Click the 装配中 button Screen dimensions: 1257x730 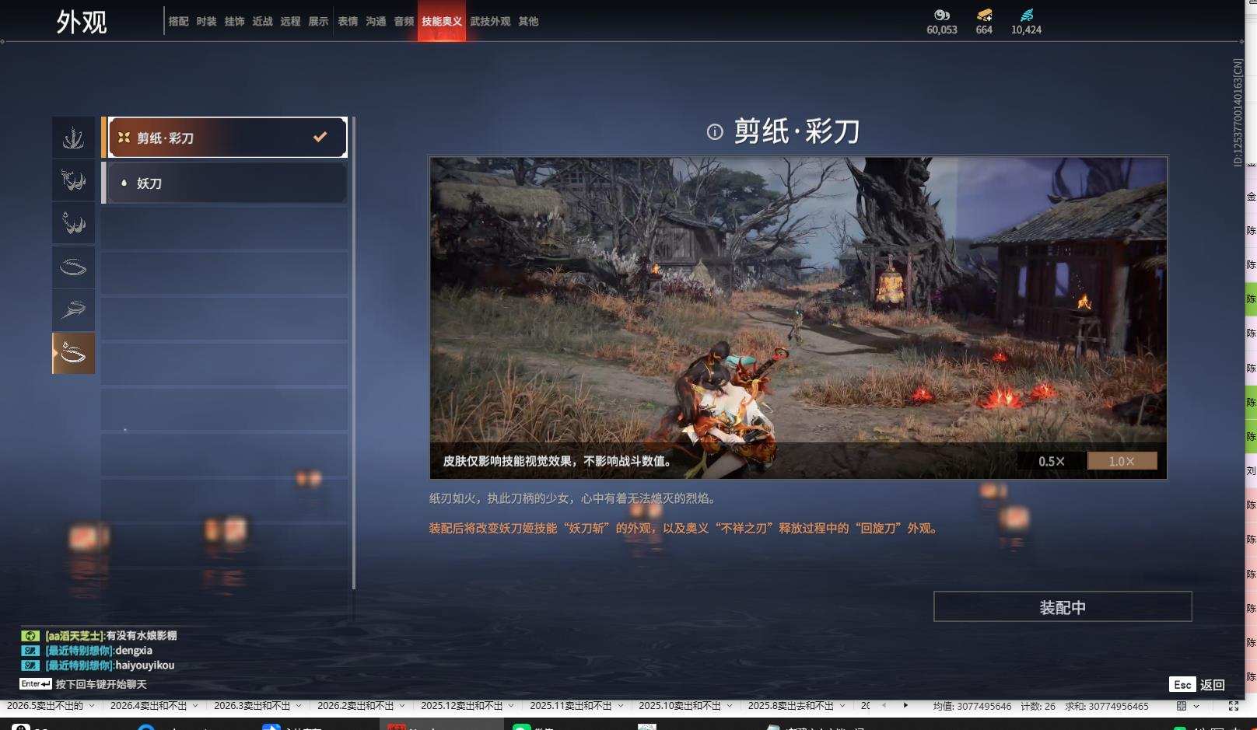1063,607
